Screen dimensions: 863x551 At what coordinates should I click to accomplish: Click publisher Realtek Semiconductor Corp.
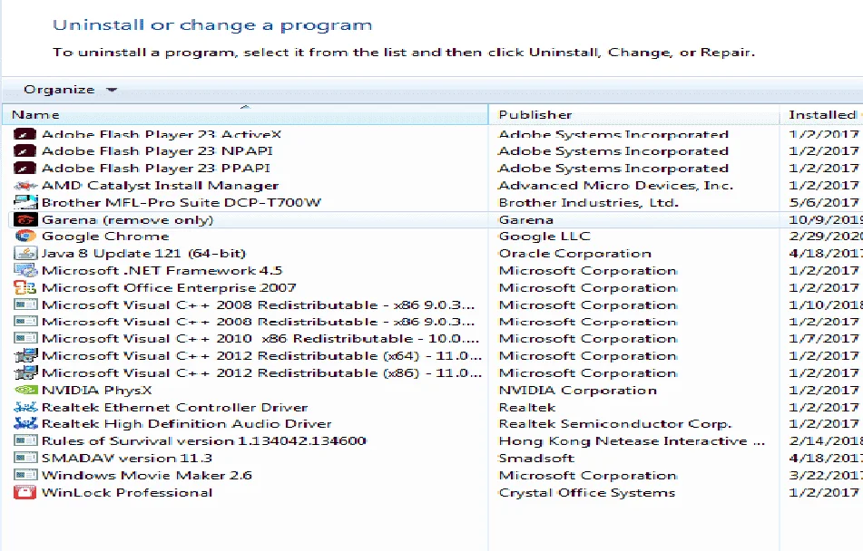pos(614,423)
